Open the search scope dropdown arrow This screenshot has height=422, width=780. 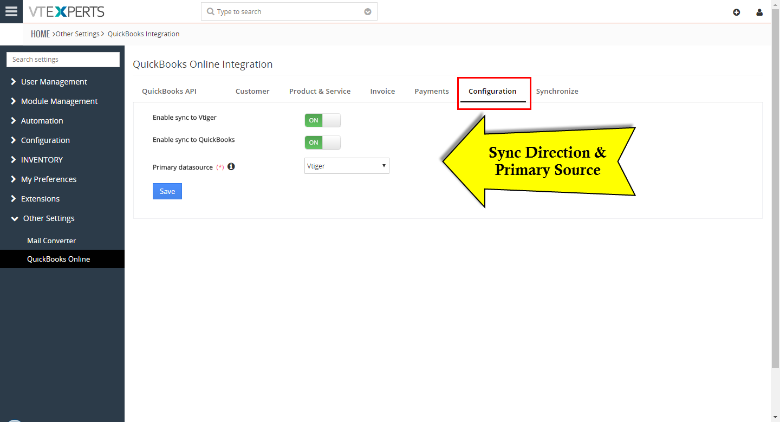[368, 11]
